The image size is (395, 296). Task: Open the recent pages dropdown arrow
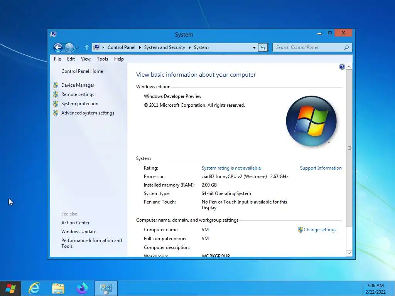point(77,47)
